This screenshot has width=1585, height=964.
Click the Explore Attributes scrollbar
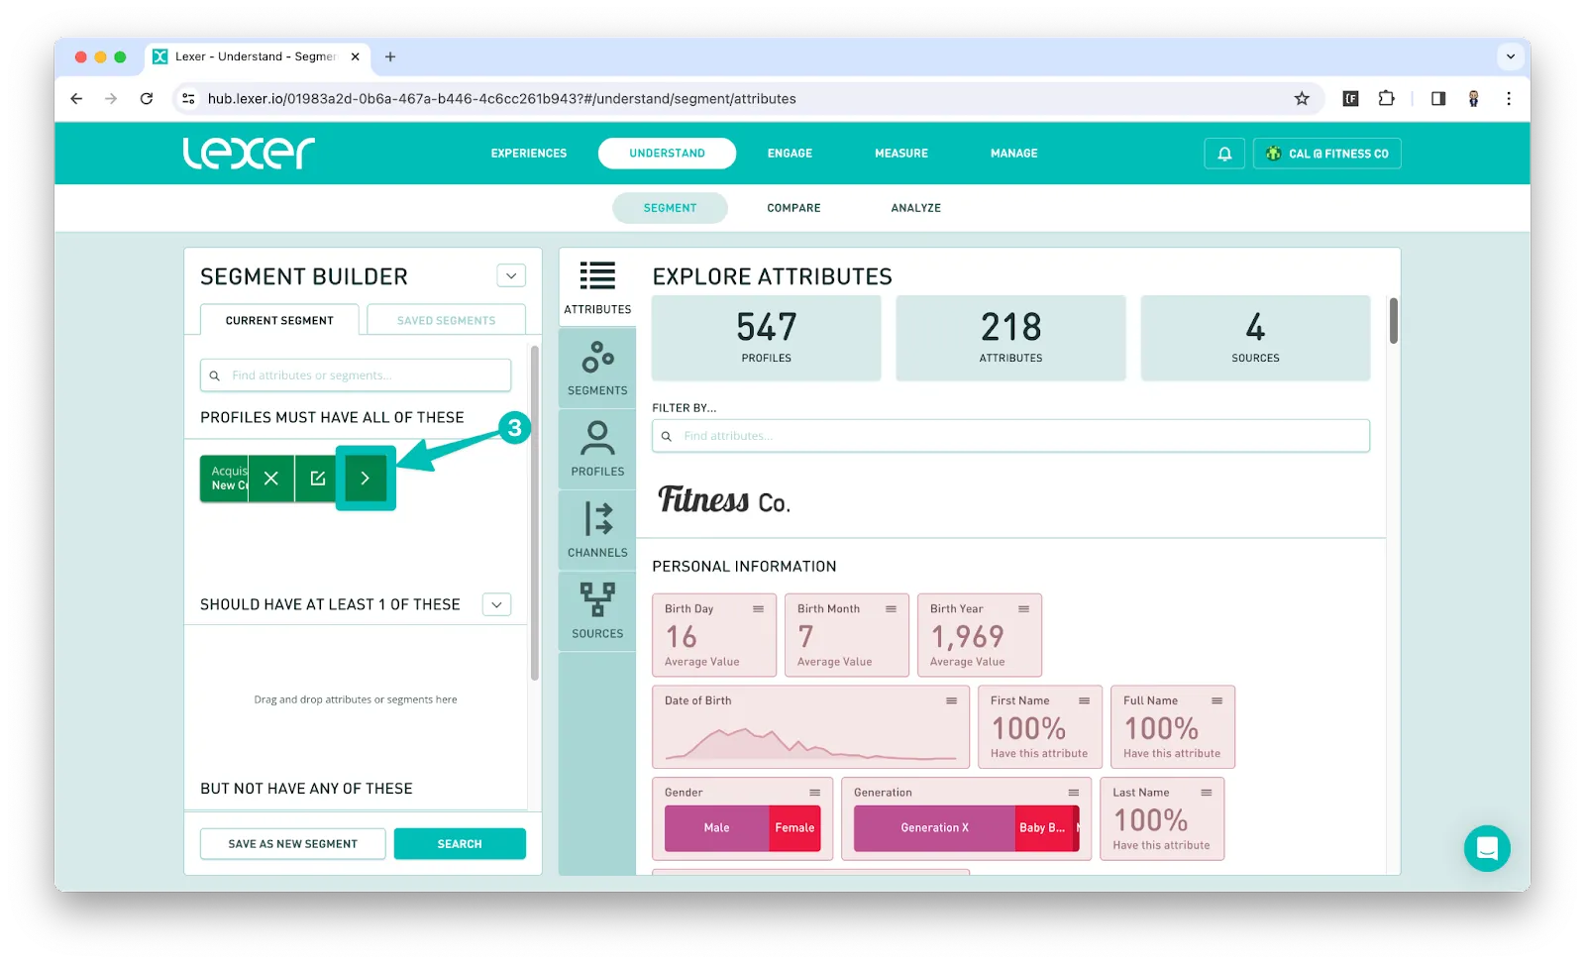click(1393, 321)
